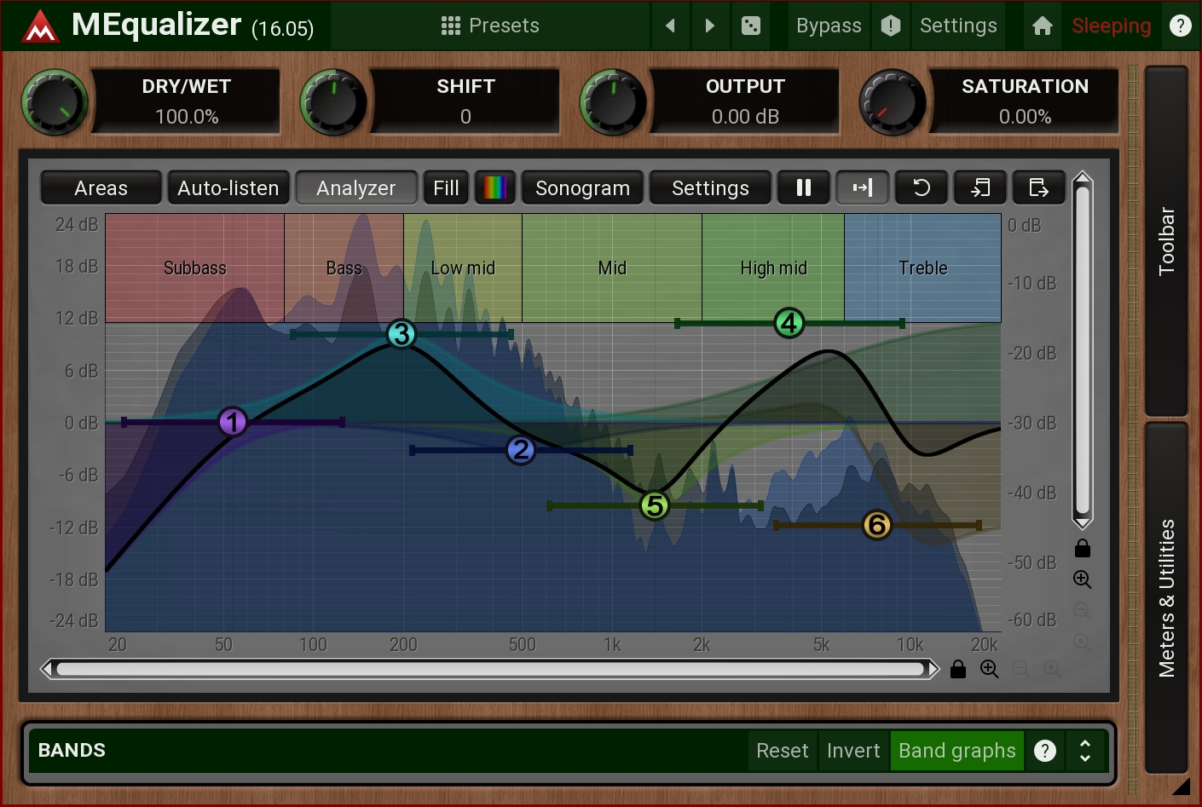Expand the Meters & Utilities side panel

coord(1166,597)
